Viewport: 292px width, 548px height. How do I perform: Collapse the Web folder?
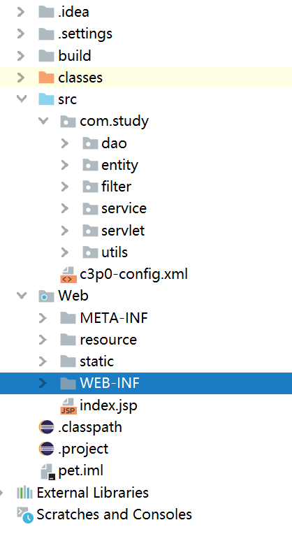[x=21, y=296]
